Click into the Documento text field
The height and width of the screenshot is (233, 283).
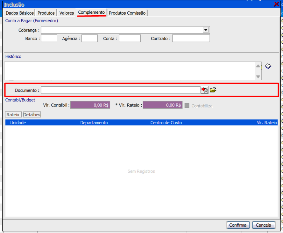[120, 90]
